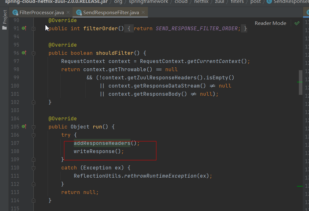Screen dimensions: 309x211
Task: Collapse the catch block at line 110
Action: pos(34,168)
